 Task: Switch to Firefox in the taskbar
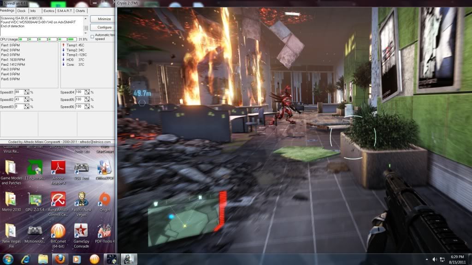[x=60, y=259]
